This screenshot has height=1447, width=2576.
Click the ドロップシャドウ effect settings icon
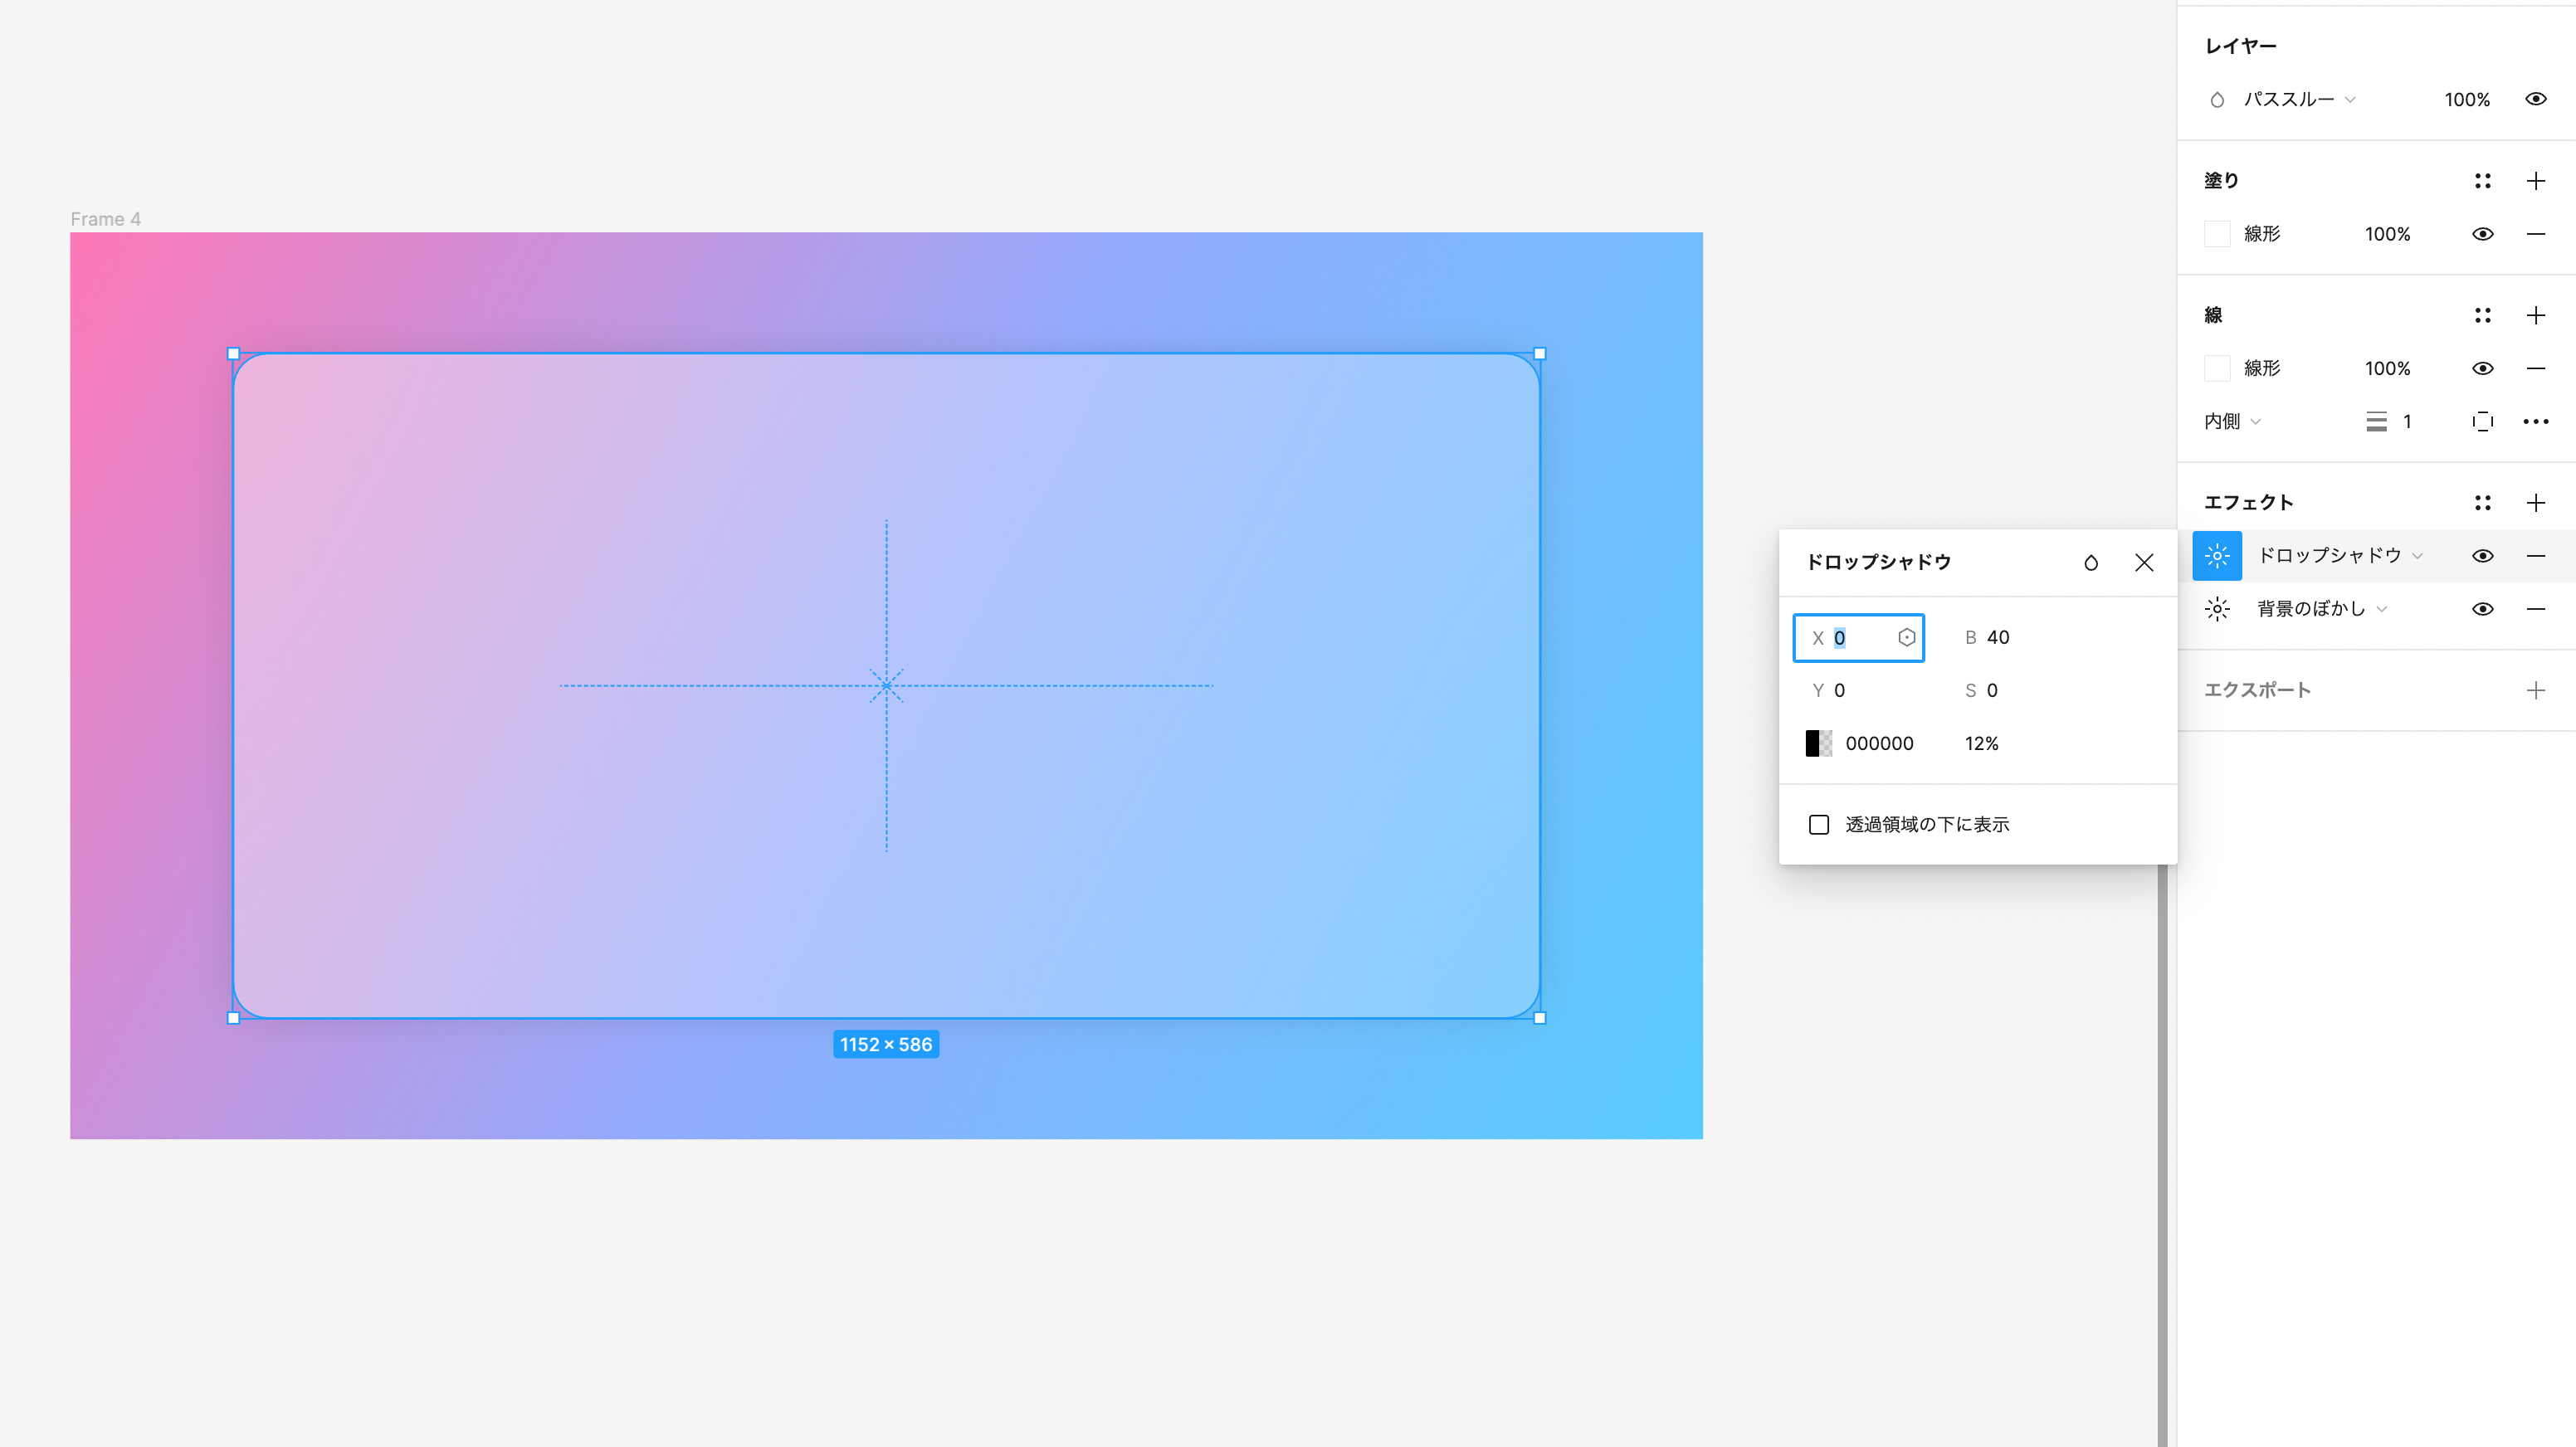(x=2217, y=556)
